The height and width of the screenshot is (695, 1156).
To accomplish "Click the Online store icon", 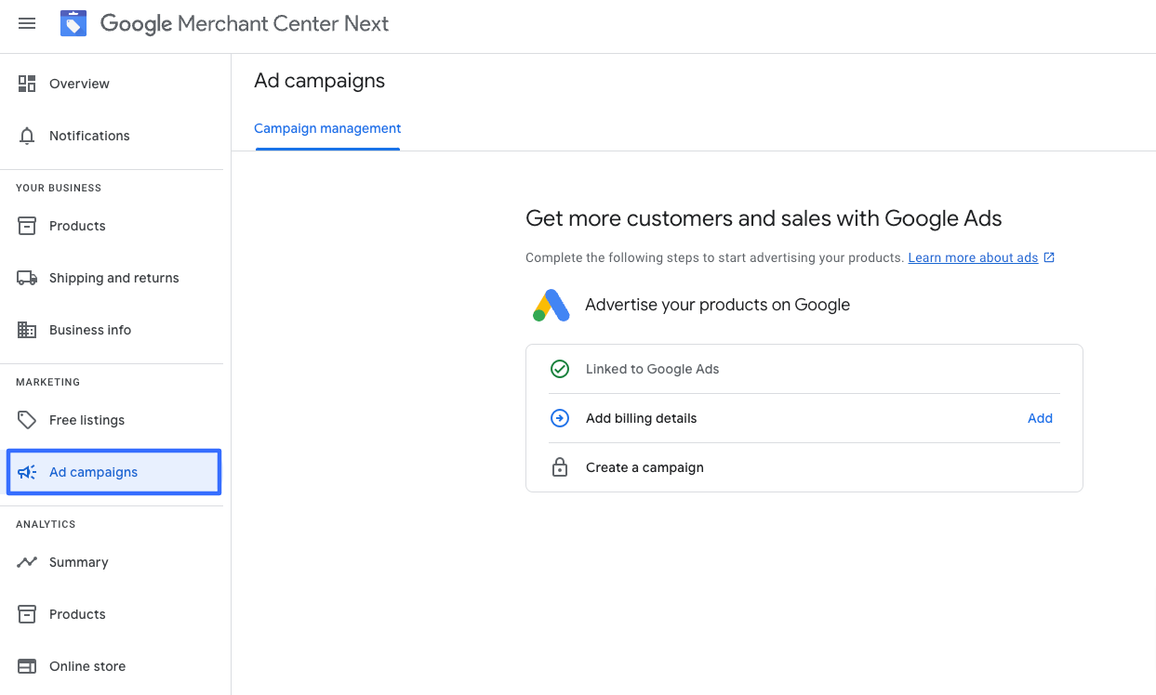I will pyautogui.click(x=27, y=666).
